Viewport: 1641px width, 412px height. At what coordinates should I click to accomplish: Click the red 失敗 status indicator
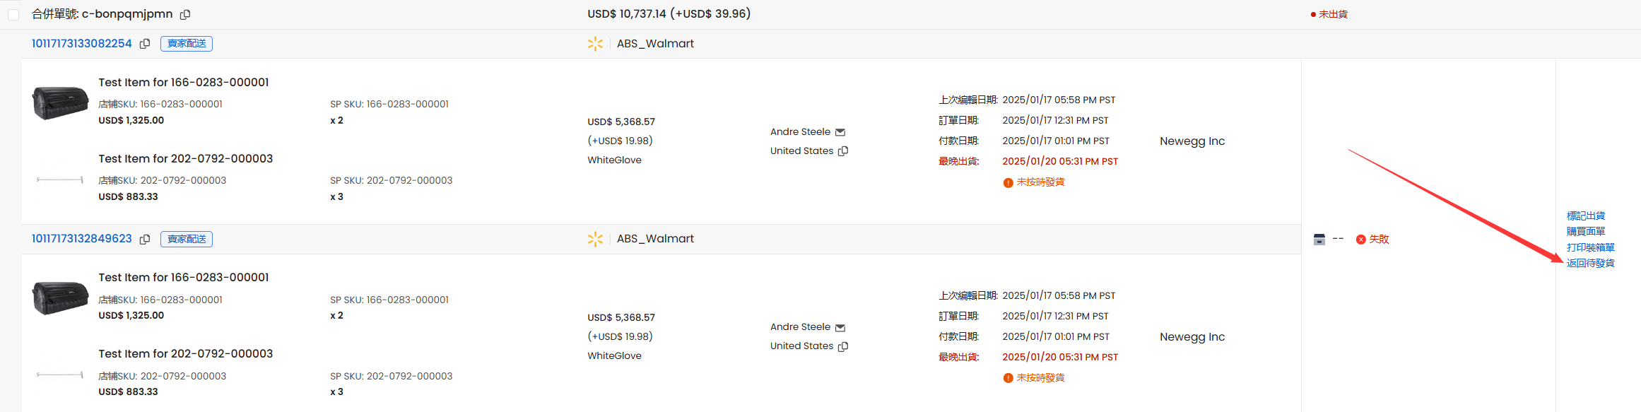(x=1372, y=240)
